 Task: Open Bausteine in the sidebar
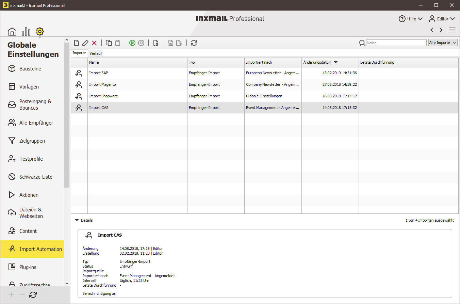pos(32,69)
